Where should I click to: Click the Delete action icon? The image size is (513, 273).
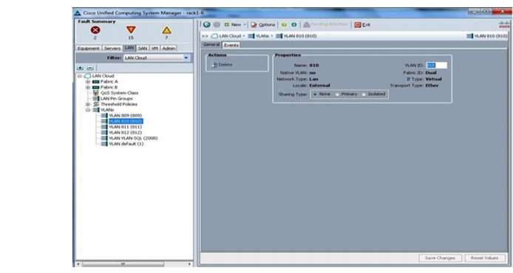point(214,65)
